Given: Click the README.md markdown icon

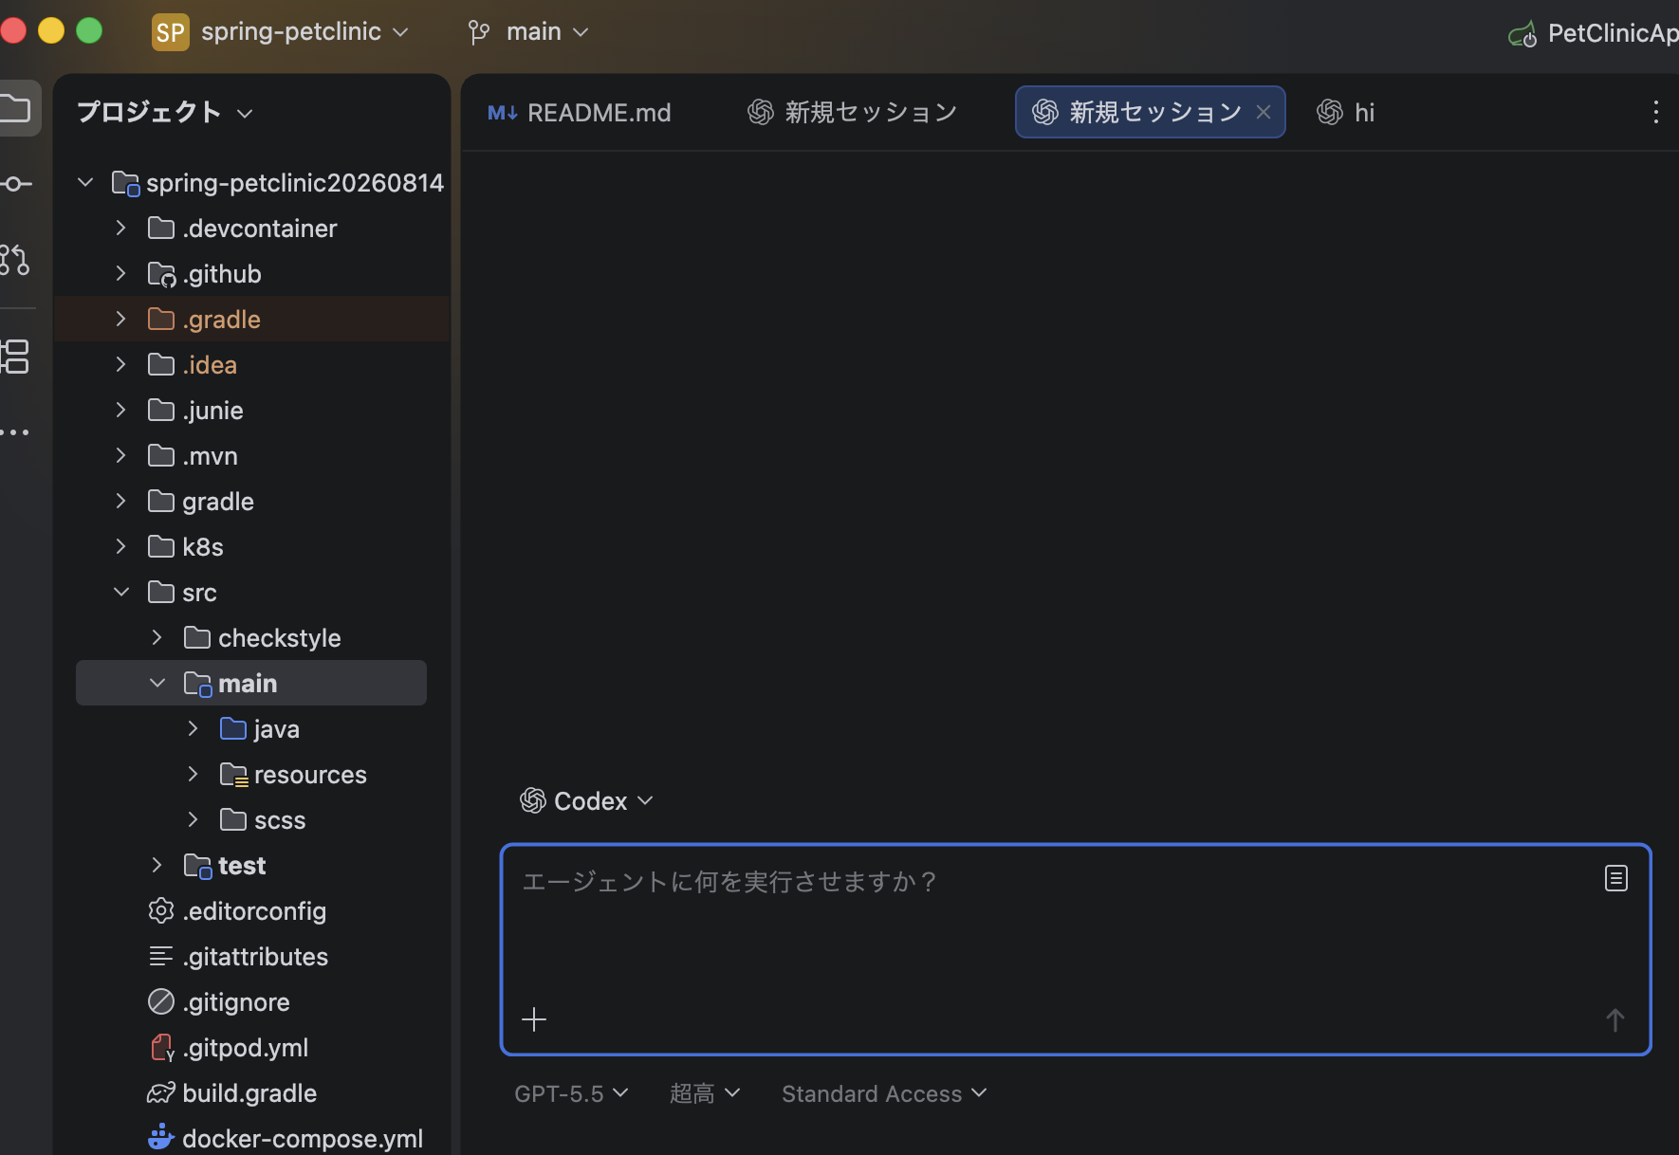Looking at the screenshot, I should pyautogui.click(x=502, y=113).
